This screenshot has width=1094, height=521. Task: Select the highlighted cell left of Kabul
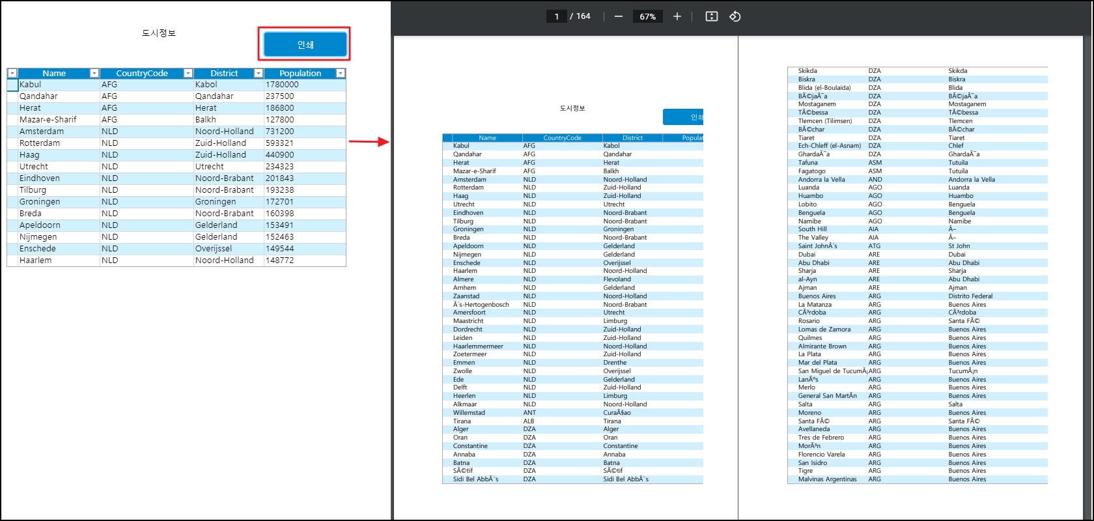pyautogui.click(x=12, y=85)
